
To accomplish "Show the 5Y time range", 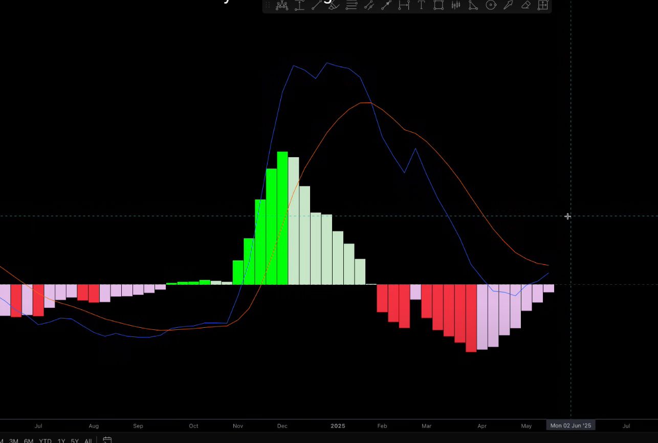I will point(75,440).
